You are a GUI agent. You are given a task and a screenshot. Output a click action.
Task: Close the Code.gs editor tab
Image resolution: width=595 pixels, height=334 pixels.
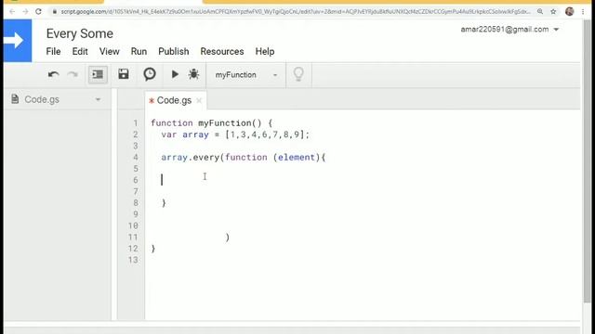point(199,101)
